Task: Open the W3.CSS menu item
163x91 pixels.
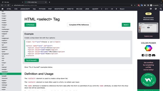Action: [79, 9]
